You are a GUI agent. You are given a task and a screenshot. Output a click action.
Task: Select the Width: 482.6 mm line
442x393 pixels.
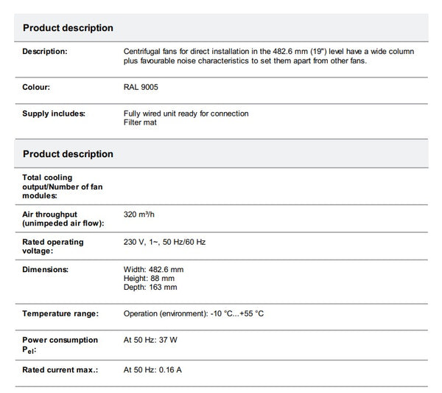(153, 270)
